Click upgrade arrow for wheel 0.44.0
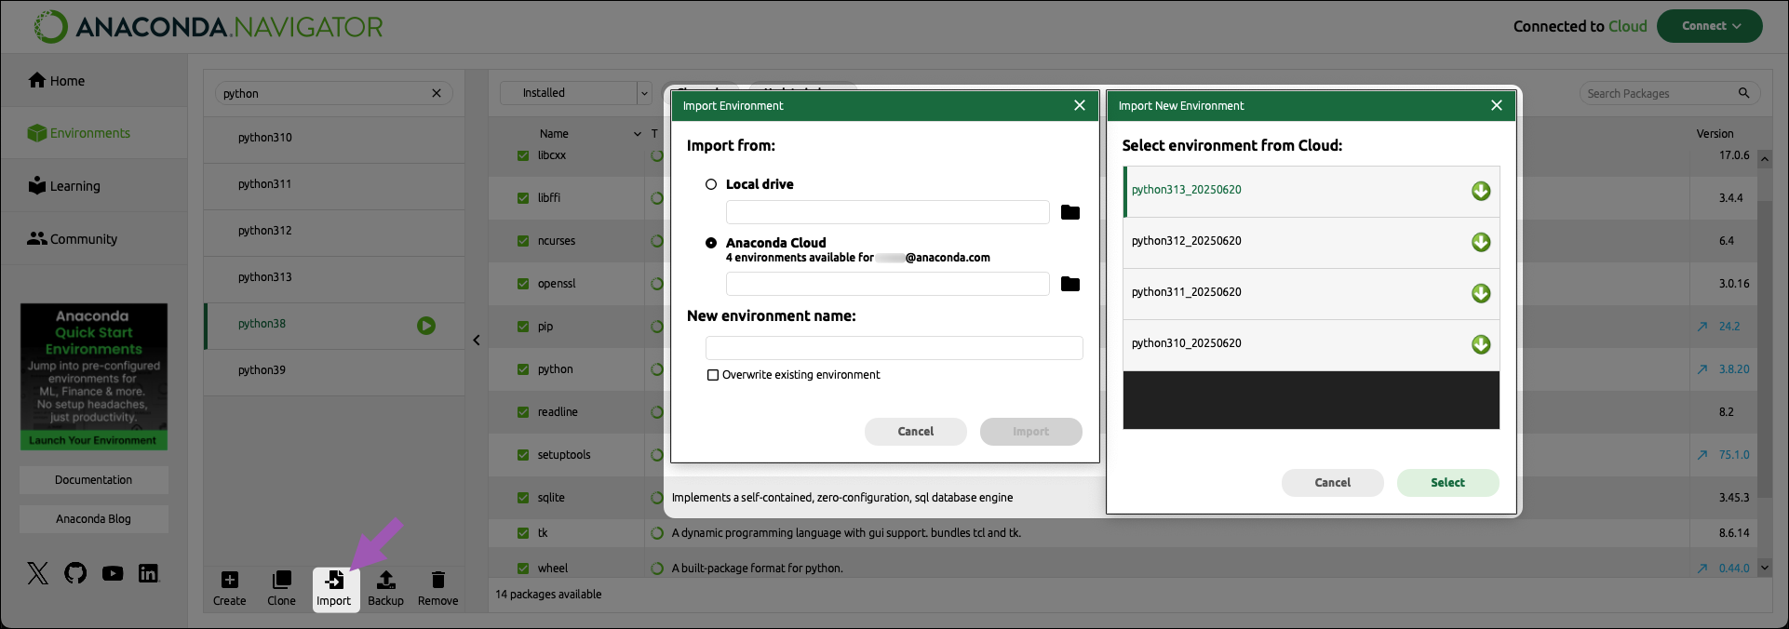 pyautogui.click(x=1702, y=569)
